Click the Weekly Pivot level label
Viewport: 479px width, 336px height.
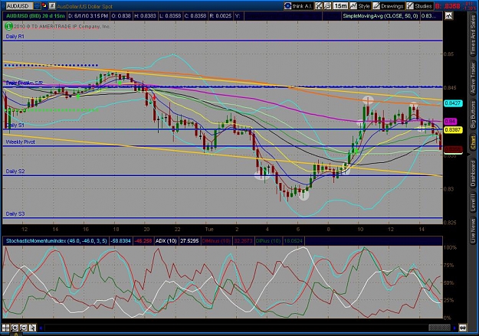click(20, 142)
